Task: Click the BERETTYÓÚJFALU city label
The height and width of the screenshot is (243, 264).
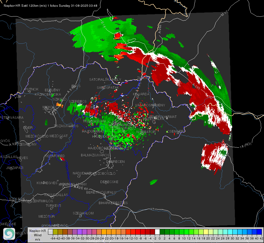Action: [x=101, y=192]
